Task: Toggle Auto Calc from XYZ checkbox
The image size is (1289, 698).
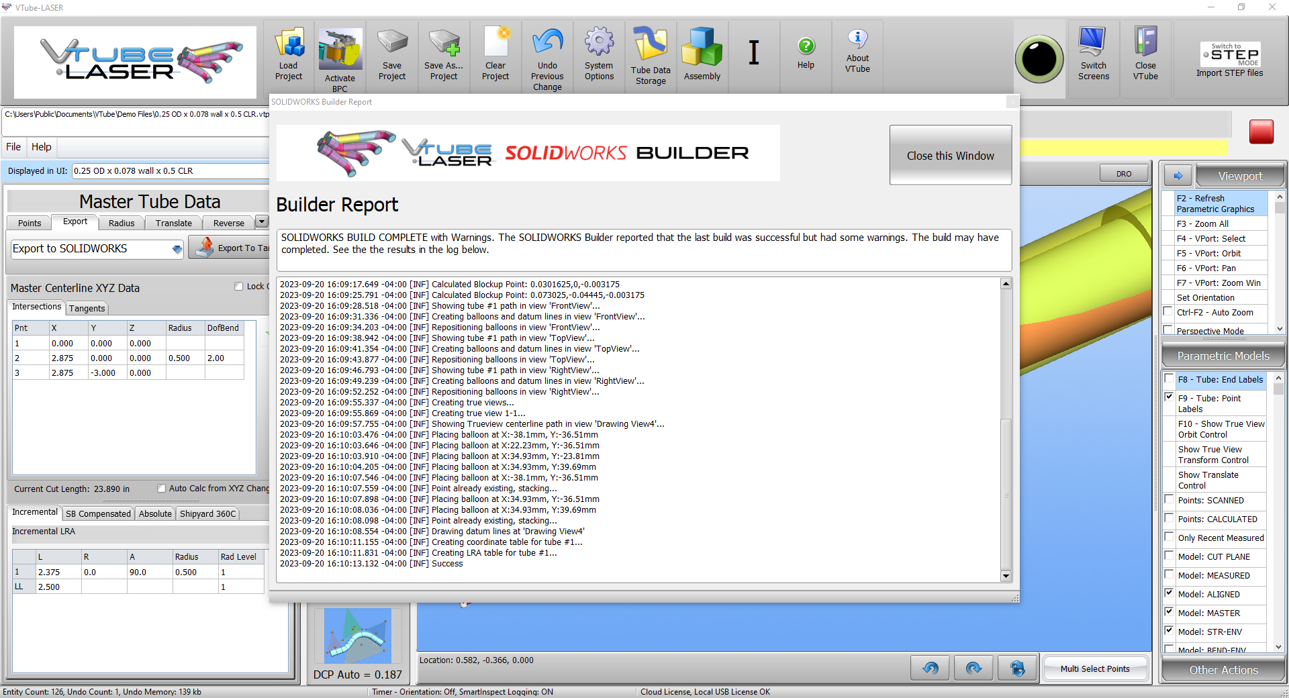Action: tap(161, 489)
